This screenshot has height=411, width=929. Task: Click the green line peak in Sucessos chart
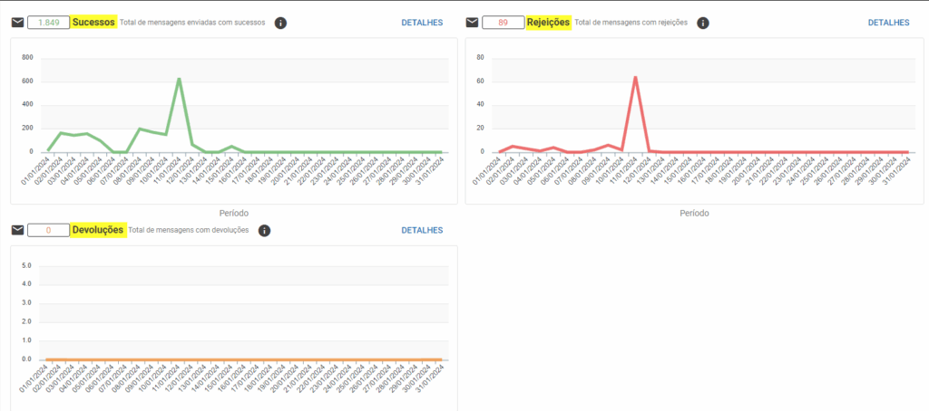click(180, 79)
